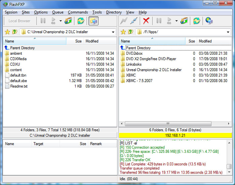Click left pane favorites star icon
This screenshot has height=185, width=235.
[x=7, y=32]
